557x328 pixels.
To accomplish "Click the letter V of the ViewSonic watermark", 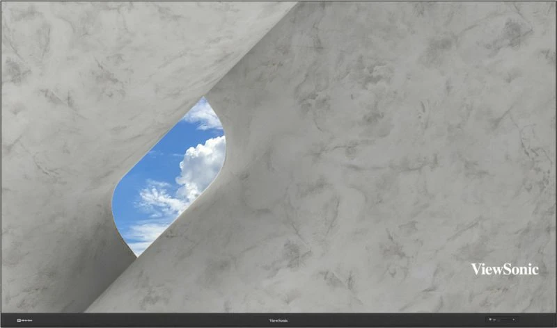I will tap(476, 269).
